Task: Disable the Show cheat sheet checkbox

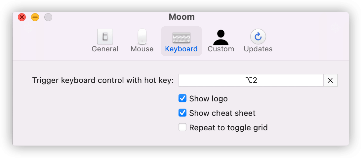Action: pos(182,113)
